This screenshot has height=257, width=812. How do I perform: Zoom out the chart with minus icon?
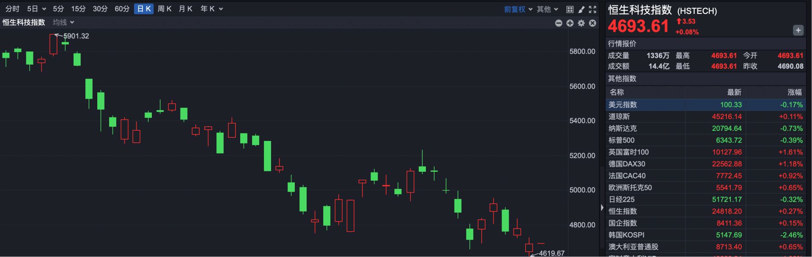click(x=559, y=23)
